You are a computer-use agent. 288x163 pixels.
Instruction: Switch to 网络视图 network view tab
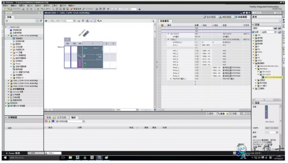pos(226,17)
